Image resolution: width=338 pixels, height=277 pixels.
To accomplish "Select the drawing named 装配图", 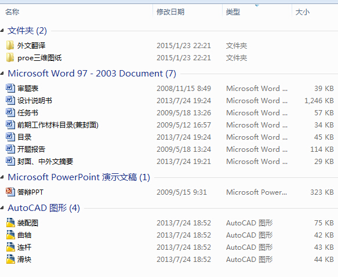I will pyautogui.click(x=28, y=223).
